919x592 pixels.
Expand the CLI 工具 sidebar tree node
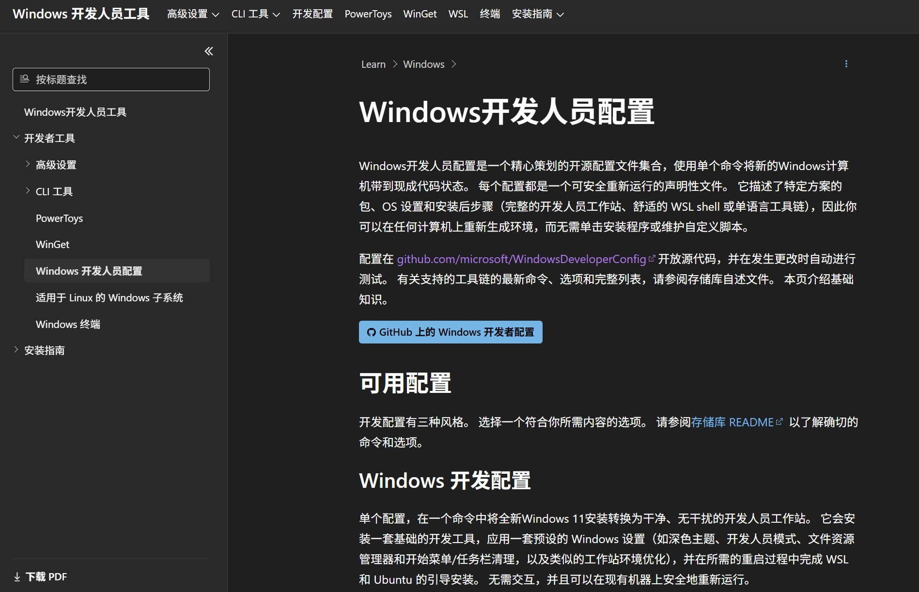[x=28, y=191]
